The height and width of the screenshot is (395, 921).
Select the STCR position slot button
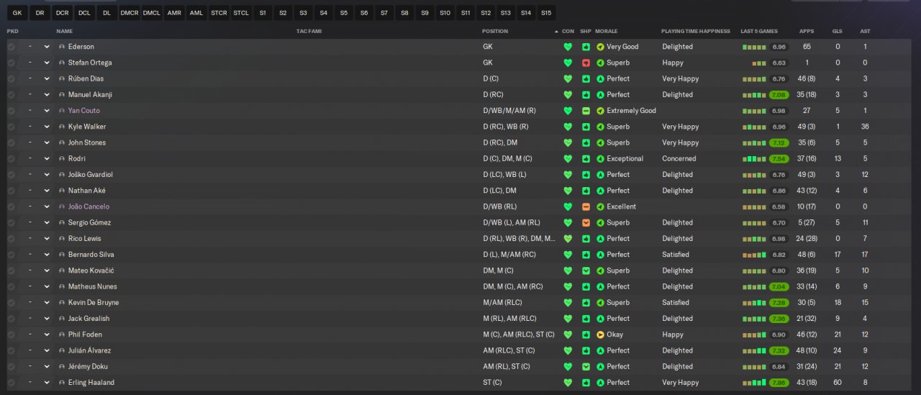click(219, 13)
